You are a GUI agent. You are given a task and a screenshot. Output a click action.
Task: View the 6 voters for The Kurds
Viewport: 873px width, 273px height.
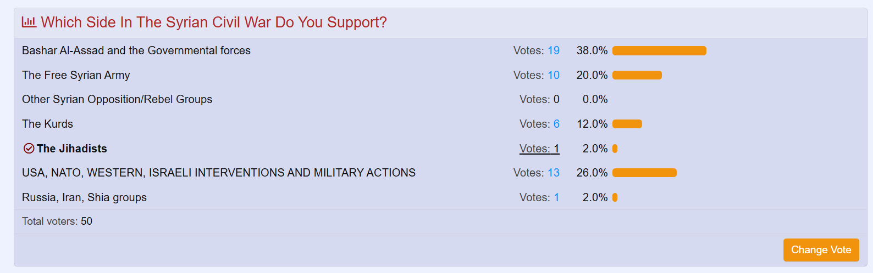(x=556, y=124)
